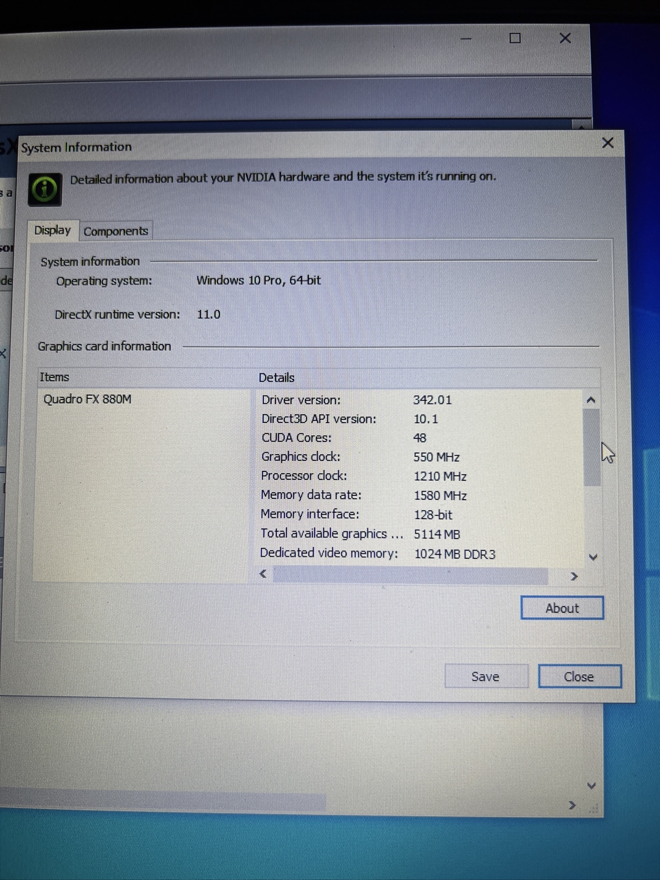The height and width of the screenshot is (880, 660).
Task: Click the details list scroll down arrow
Action: click(x=593, y=557)
